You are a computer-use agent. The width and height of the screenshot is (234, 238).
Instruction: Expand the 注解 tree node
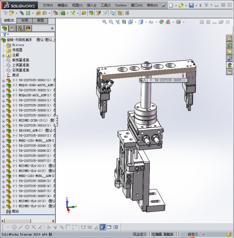(x=3, y=56)
